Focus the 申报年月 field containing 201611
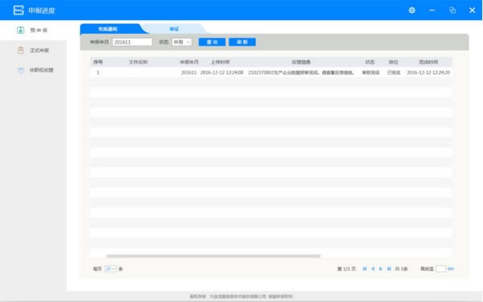Screen dimensions: 483x302 (132, 42)
